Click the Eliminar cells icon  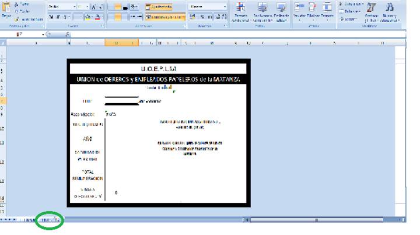[313, 9]
